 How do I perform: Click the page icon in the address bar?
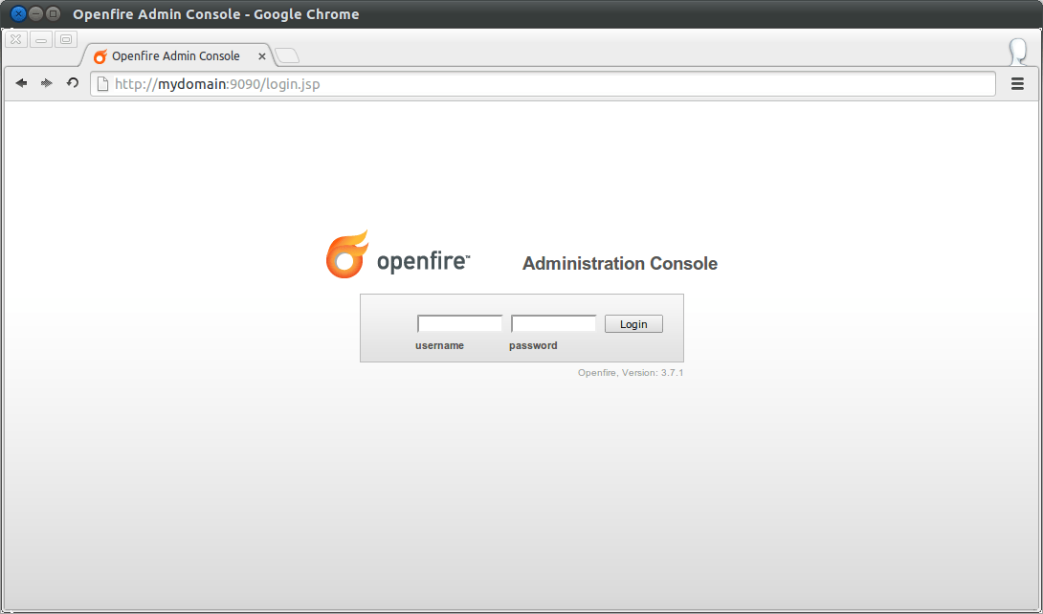102,84
